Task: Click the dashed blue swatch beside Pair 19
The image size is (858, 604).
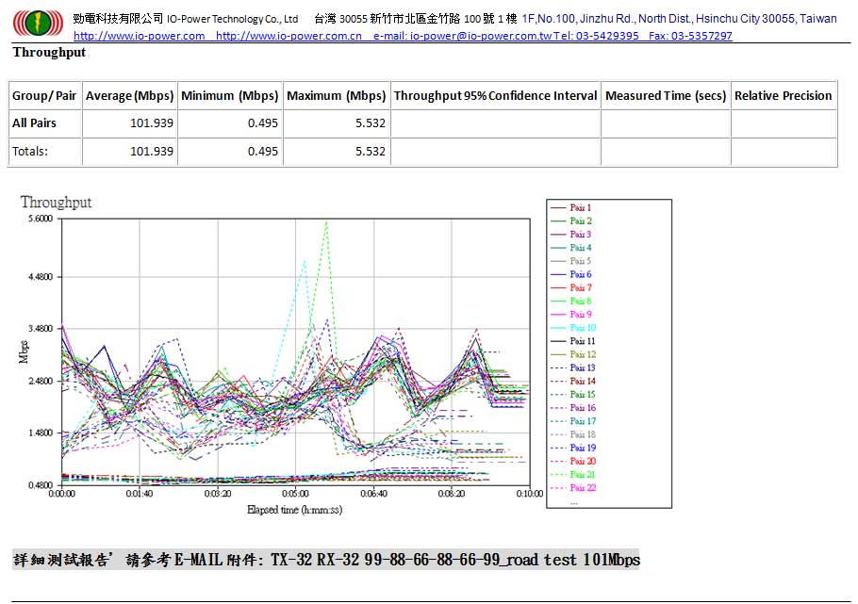Action: [x=557, y=449]
